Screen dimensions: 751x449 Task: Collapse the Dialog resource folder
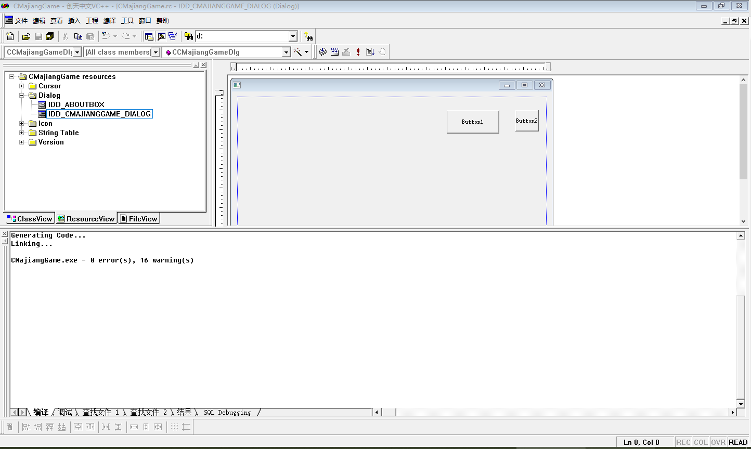pyautogui.click(x=22, y=95)
